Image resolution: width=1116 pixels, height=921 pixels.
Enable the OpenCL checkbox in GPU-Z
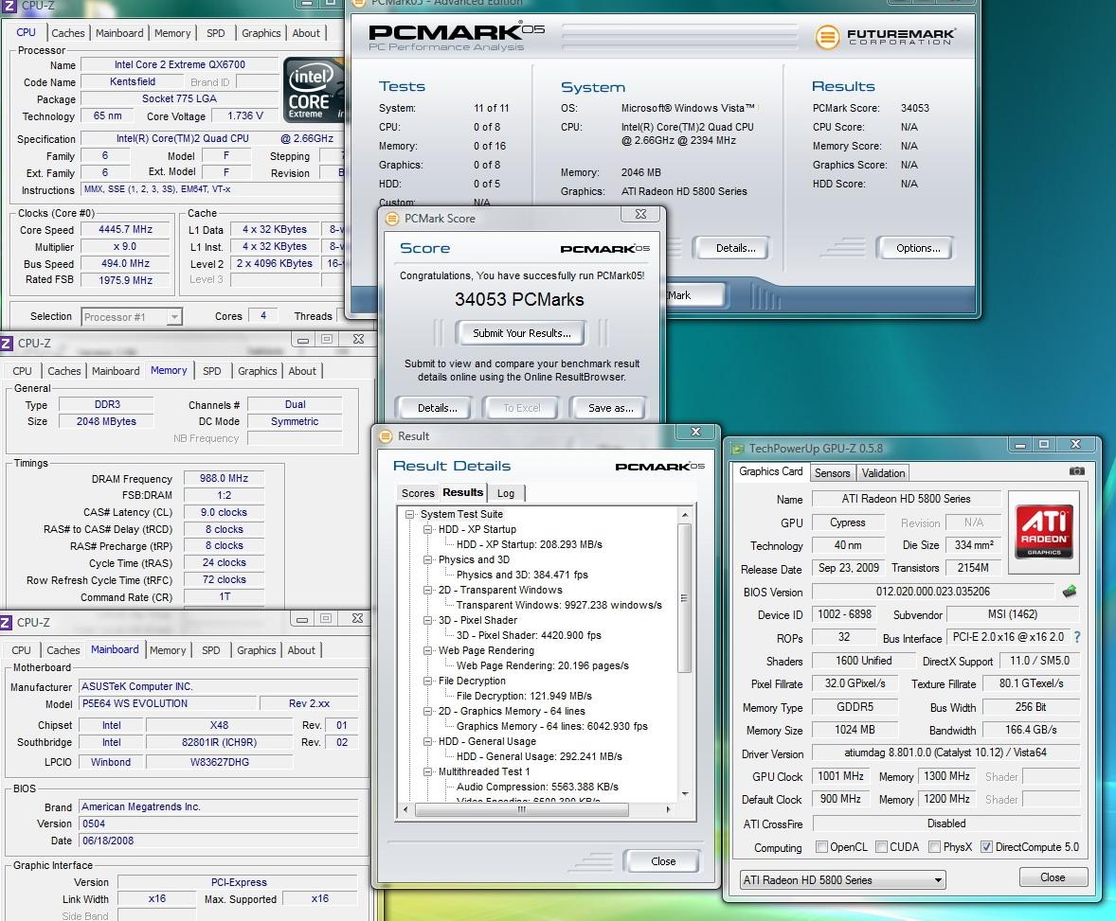[x=821, y=846]
